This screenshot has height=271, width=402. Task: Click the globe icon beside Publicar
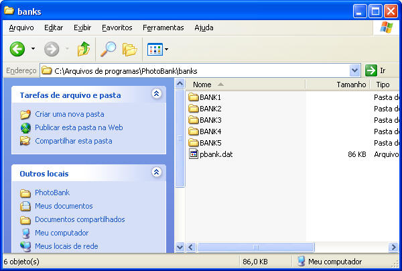tap(25, 128)
